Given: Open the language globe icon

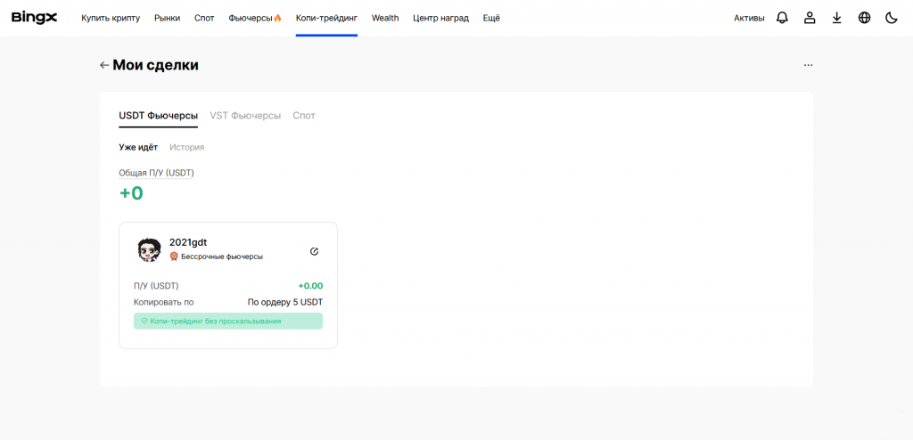Looking at the screenshot, I should pos(864,18).
